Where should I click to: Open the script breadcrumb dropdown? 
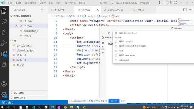(x=102, y=16)
